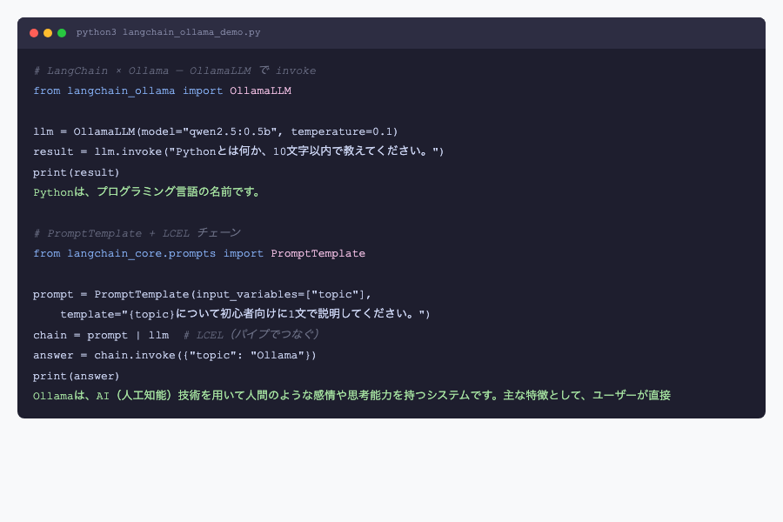Click the red close window dot

click(x=34, y=33)
